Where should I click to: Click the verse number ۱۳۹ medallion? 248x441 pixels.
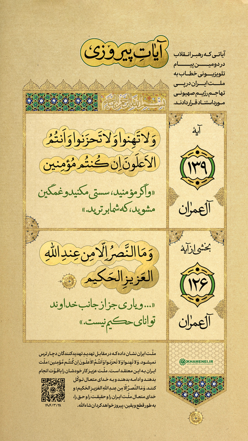pyautogui.click(x=197, y=167)
